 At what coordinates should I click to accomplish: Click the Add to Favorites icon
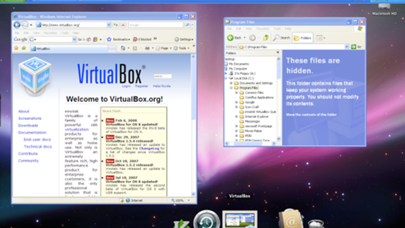(24, 48)
